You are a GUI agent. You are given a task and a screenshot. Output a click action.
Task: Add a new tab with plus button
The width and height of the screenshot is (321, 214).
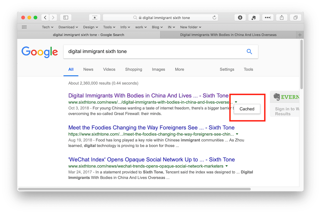coord(300,35)
